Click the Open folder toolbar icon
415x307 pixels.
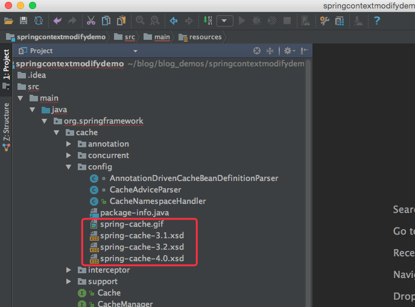(8, 21)
